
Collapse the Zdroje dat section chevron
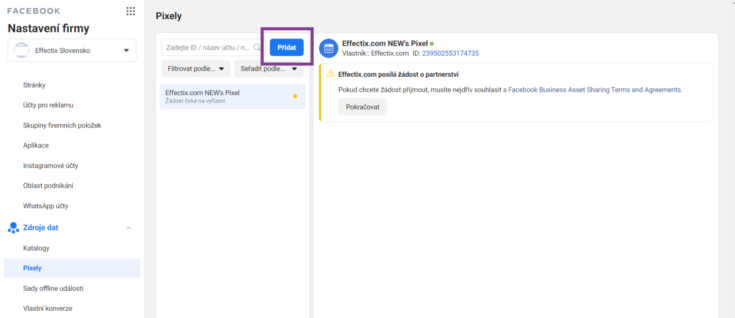[128, 228]
